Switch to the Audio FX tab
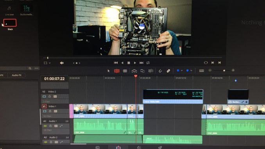The height and width of the screenshot is (149, 265). click(x=16, y=75)
